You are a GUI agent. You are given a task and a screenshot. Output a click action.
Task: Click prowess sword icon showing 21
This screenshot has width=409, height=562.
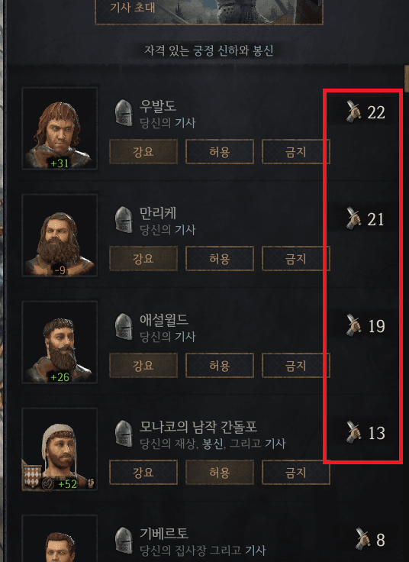click(x=354, y=218)
